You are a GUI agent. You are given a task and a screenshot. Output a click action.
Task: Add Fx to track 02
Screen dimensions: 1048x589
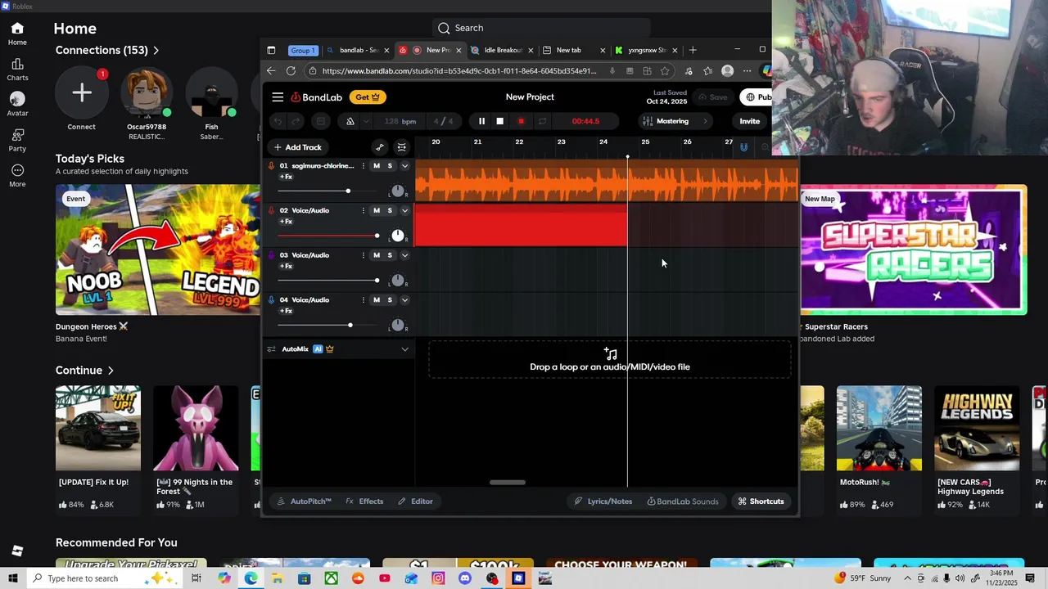pos(286,222)
